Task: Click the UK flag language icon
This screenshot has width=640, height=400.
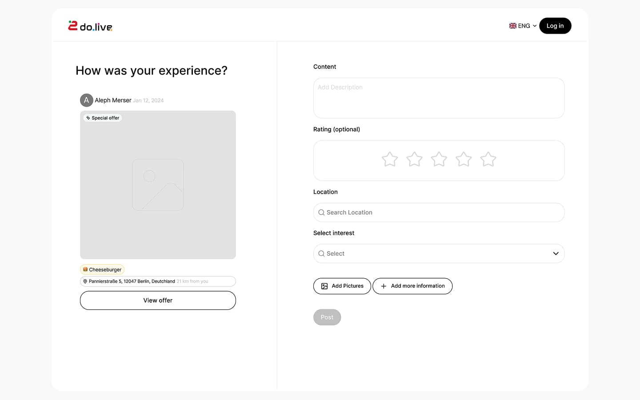Action: coord(513,26)
